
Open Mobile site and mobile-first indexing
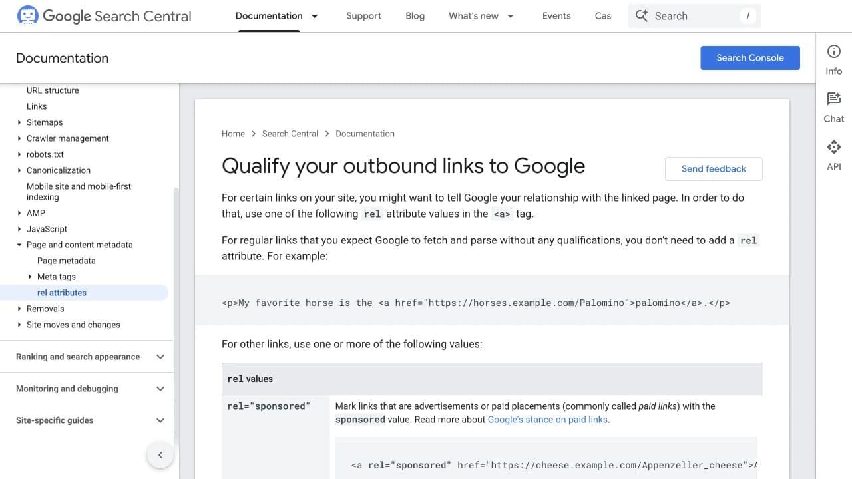click(79, 192)
